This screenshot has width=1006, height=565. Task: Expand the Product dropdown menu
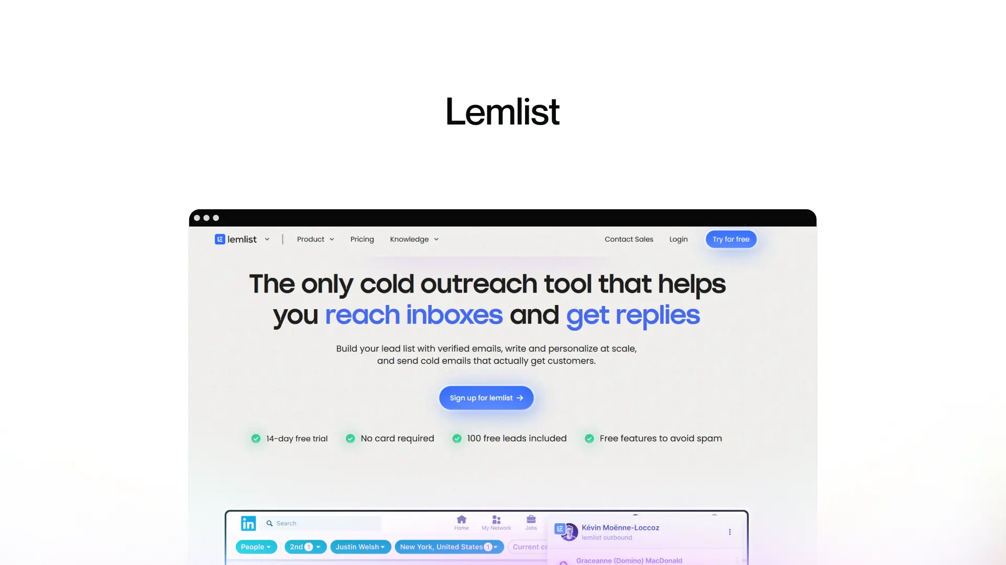click(x=315, y=239)
